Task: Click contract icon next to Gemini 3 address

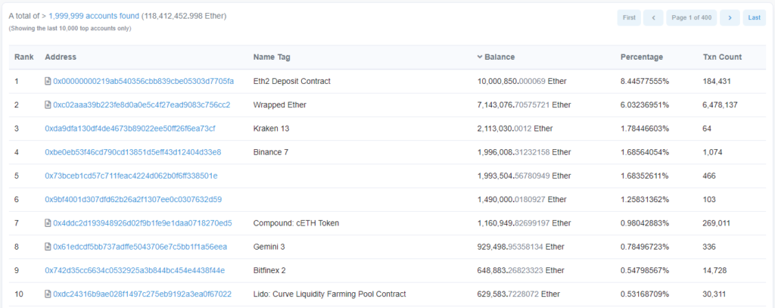Action: [48, 247]
